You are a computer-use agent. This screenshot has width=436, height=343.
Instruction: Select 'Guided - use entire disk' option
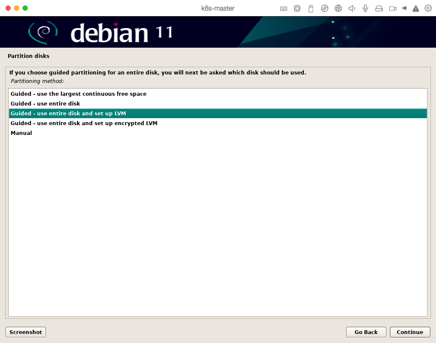click(218, 104)
